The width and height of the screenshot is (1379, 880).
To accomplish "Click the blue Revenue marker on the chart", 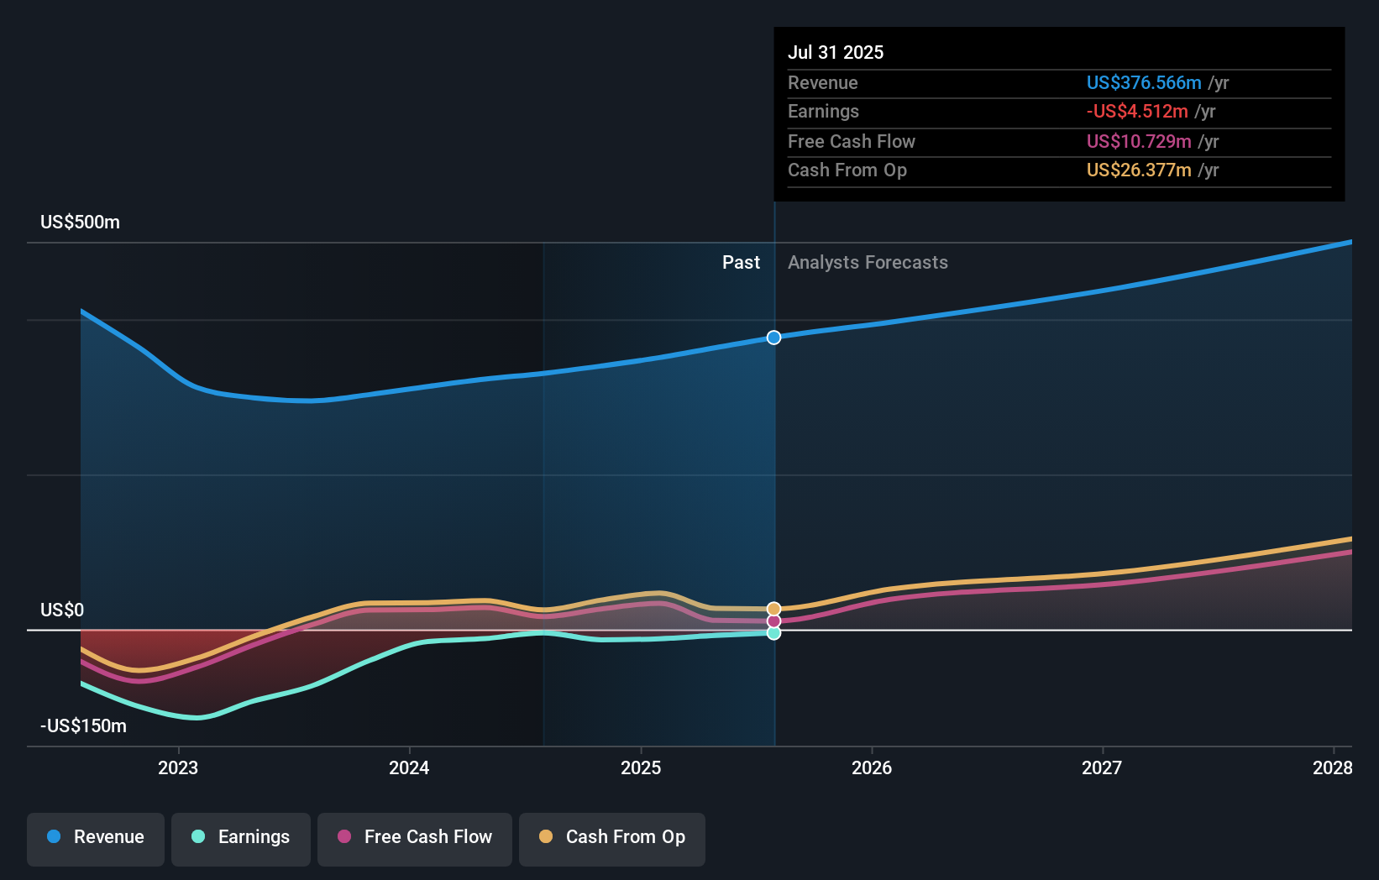I will [x=773, y=338].
